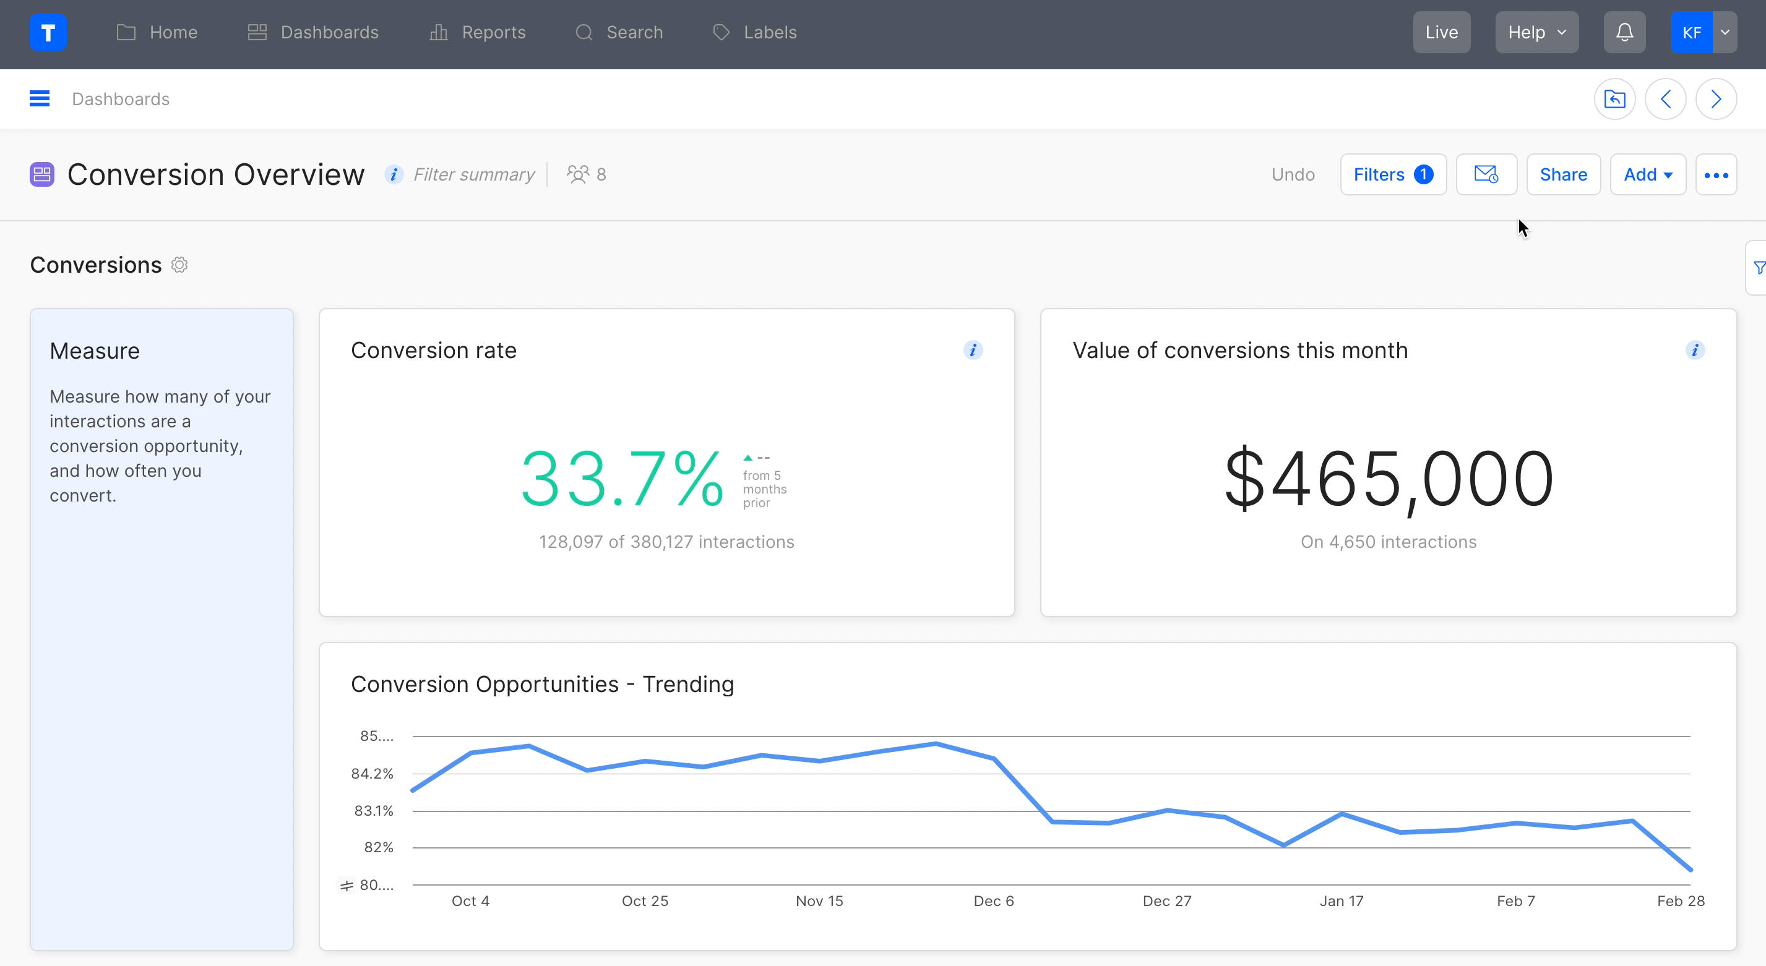Viewport: 1766px width, 966px height.
Task: Click the folder return icon button
Action: click(x=1614, y=100)
